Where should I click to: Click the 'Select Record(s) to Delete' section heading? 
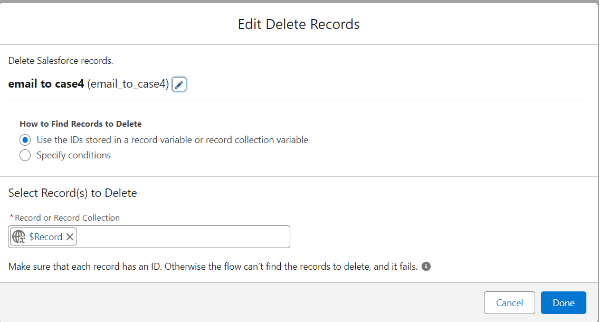[x=73, y=193]
